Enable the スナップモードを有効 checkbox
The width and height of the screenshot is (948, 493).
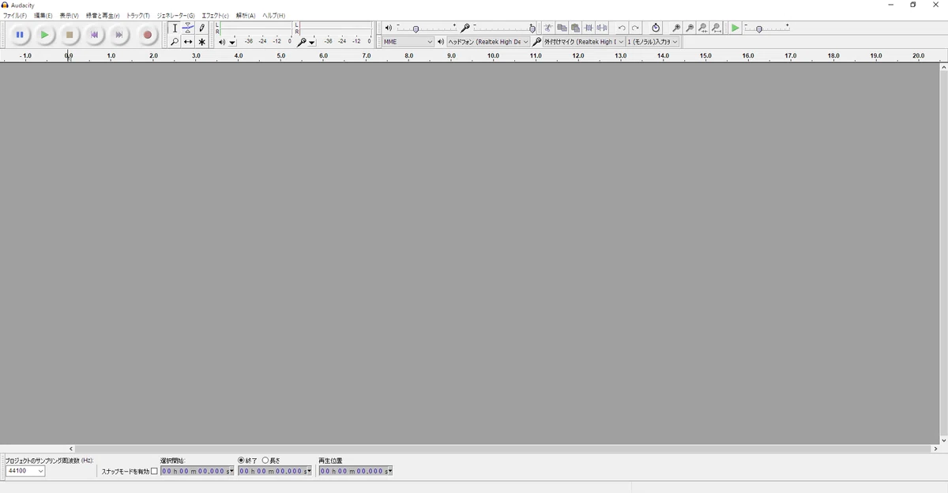tap(154, 472)
